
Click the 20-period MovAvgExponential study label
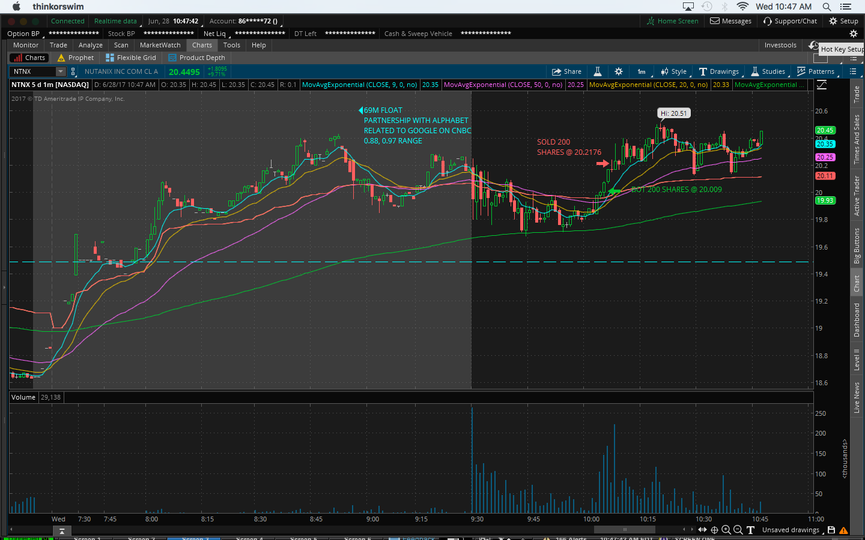tap(648, 85)
